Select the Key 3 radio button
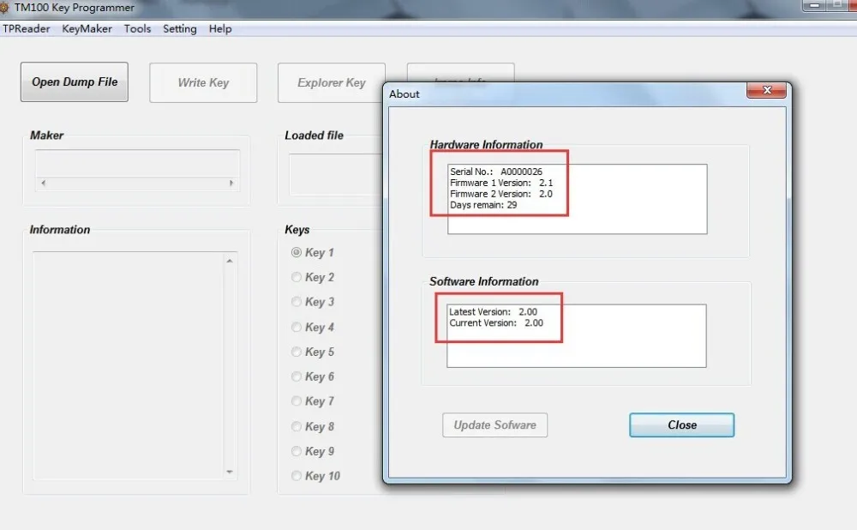Image resolution: width=857 pixels, height=530 pixels. point(297,302)
